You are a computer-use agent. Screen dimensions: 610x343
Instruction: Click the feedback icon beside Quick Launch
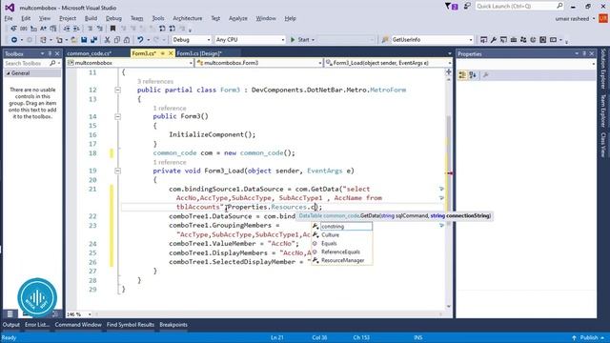[x=467, y=7]
